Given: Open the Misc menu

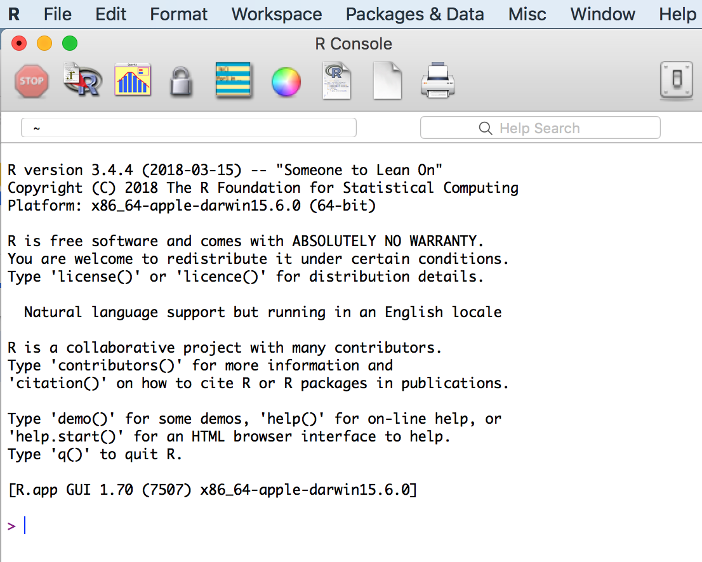Looking at the screenshot, I should point(527,15).
